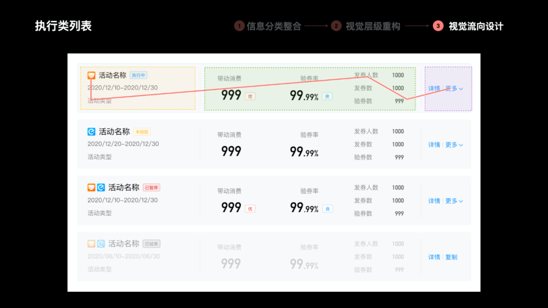Viewport: 548px width, 308px height.
Task: Click the 活动名称 title in the 已结束 row
Action: pyautogui.click(x=124, y=244)
